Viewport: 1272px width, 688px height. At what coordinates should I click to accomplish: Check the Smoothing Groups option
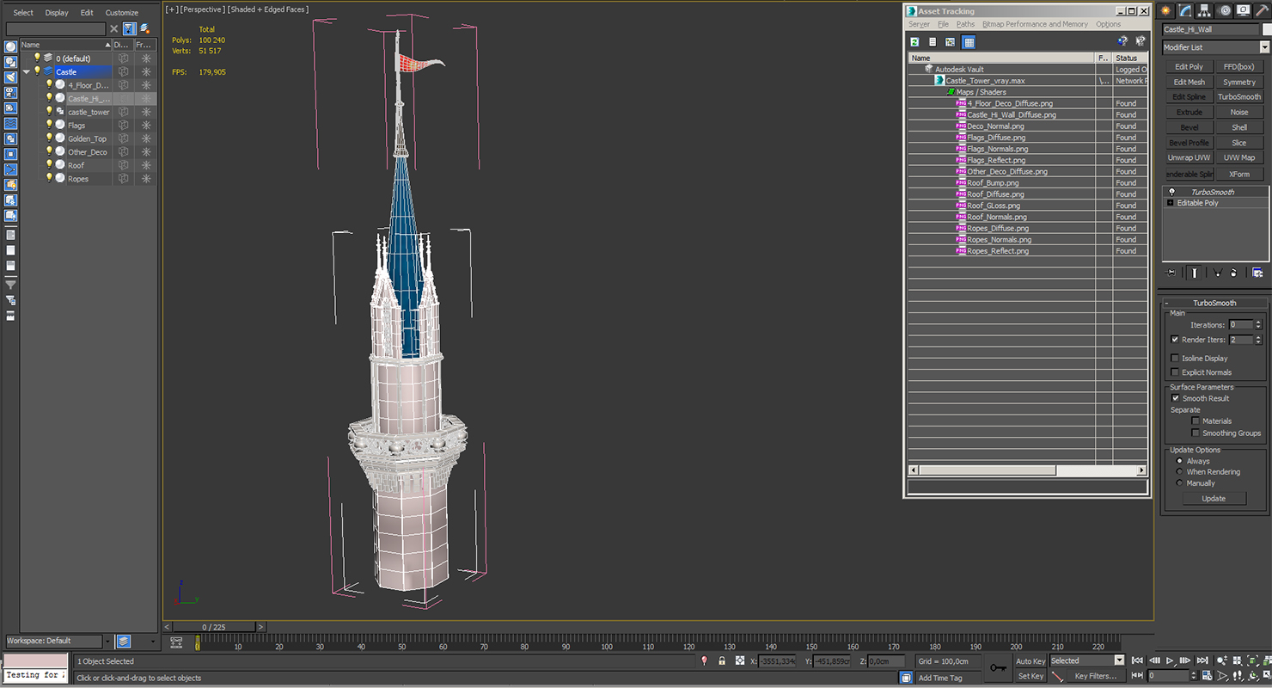point(1196,433)
